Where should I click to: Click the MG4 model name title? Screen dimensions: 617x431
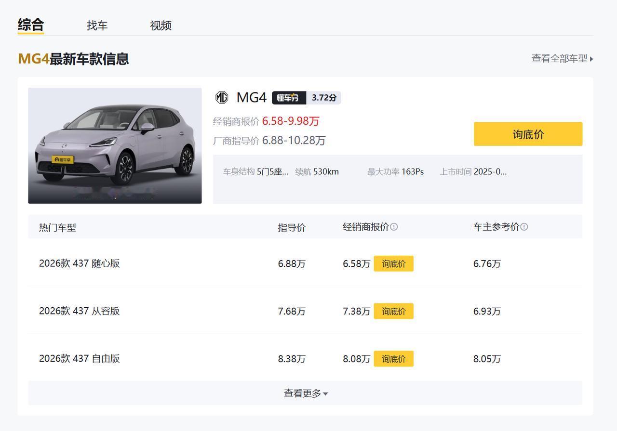point(251,98)
